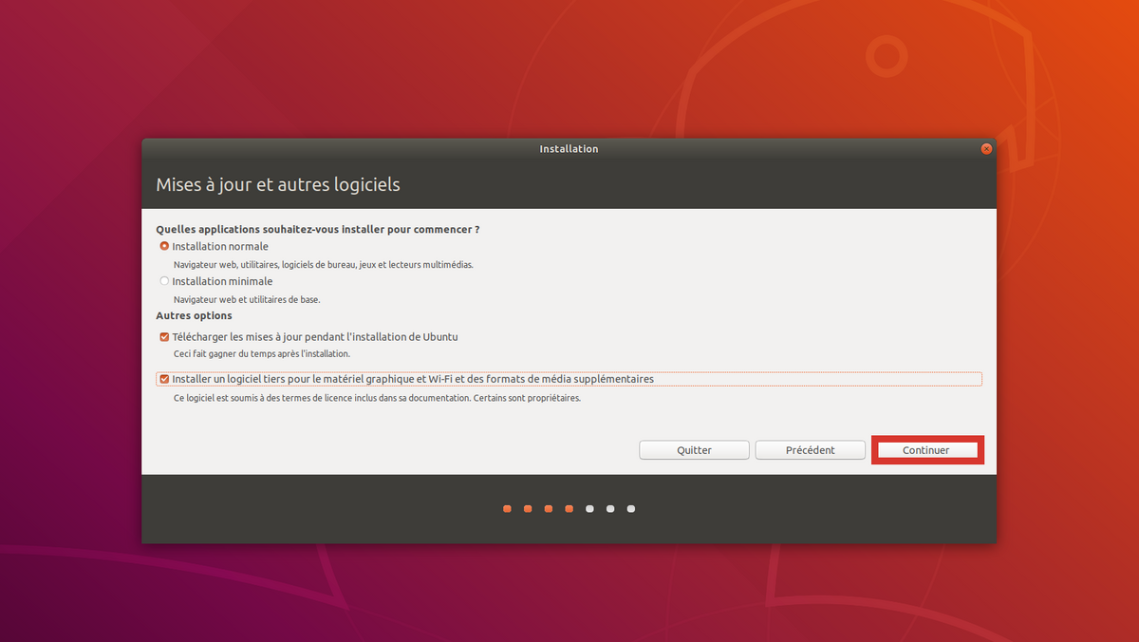Click the 'Quelles applications souhaitez-vous installer' question
The image size is (1139, 642).
pos(317,229)
